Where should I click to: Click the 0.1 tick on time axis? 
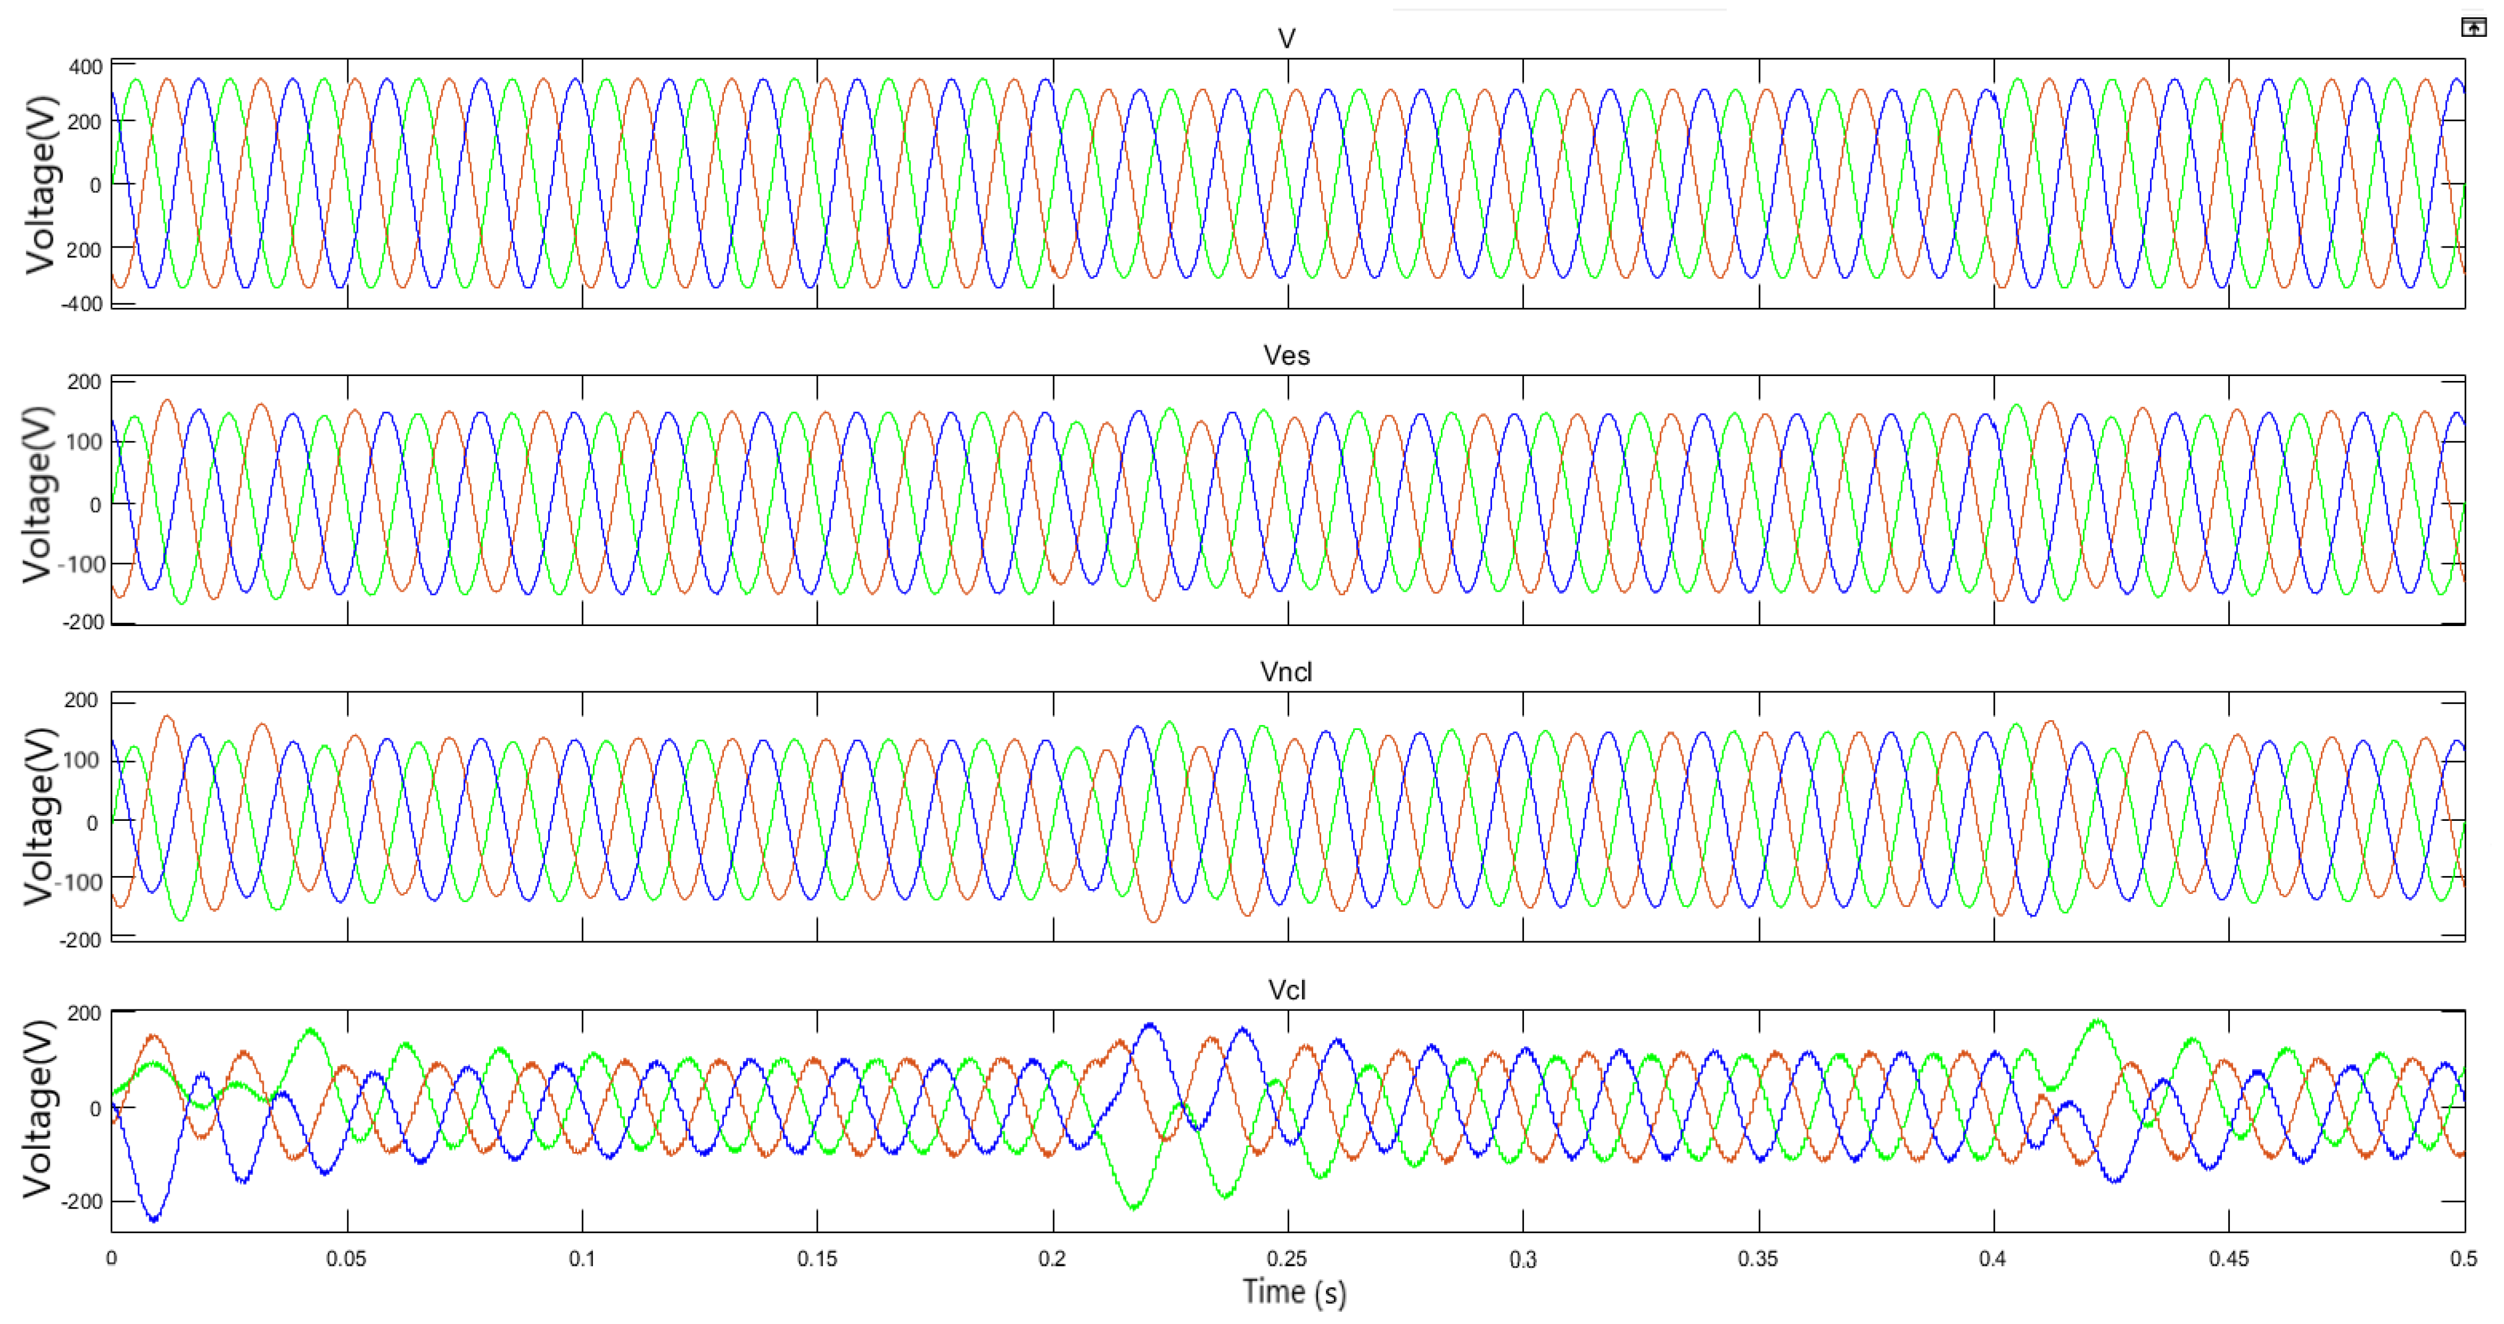(x=583, y=1259)
